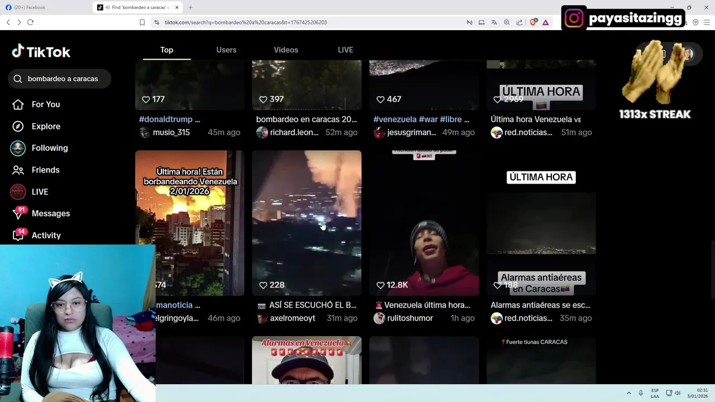Viewport: 715px width, 402px height.
Task: Open the video thumbnail with 397 likes
Action: point(307,85)
